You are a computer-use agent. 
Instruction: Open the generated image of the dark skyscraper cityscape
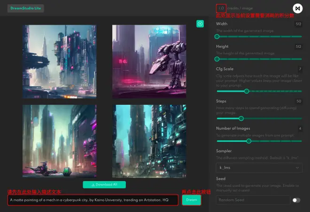tap(60, 61)
